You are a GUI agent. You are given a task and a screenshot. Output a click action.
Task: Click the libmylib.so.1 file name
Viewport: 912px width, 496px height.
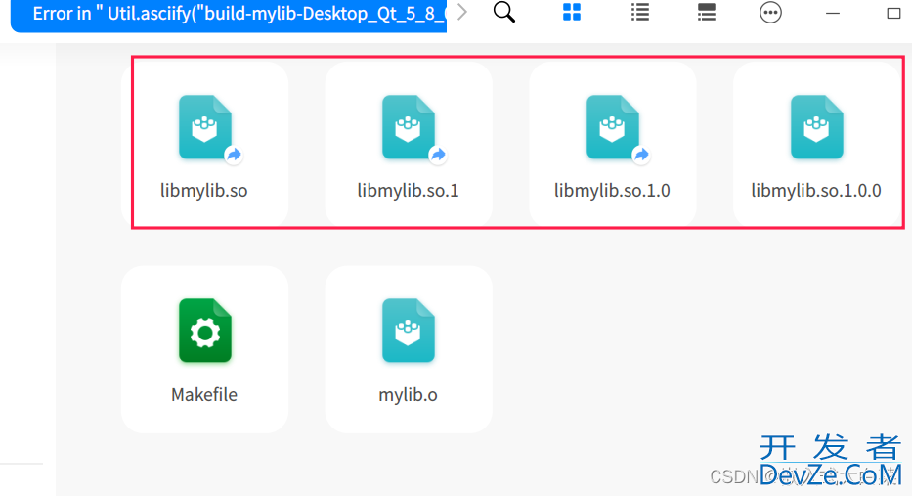(x=409, y=191)
